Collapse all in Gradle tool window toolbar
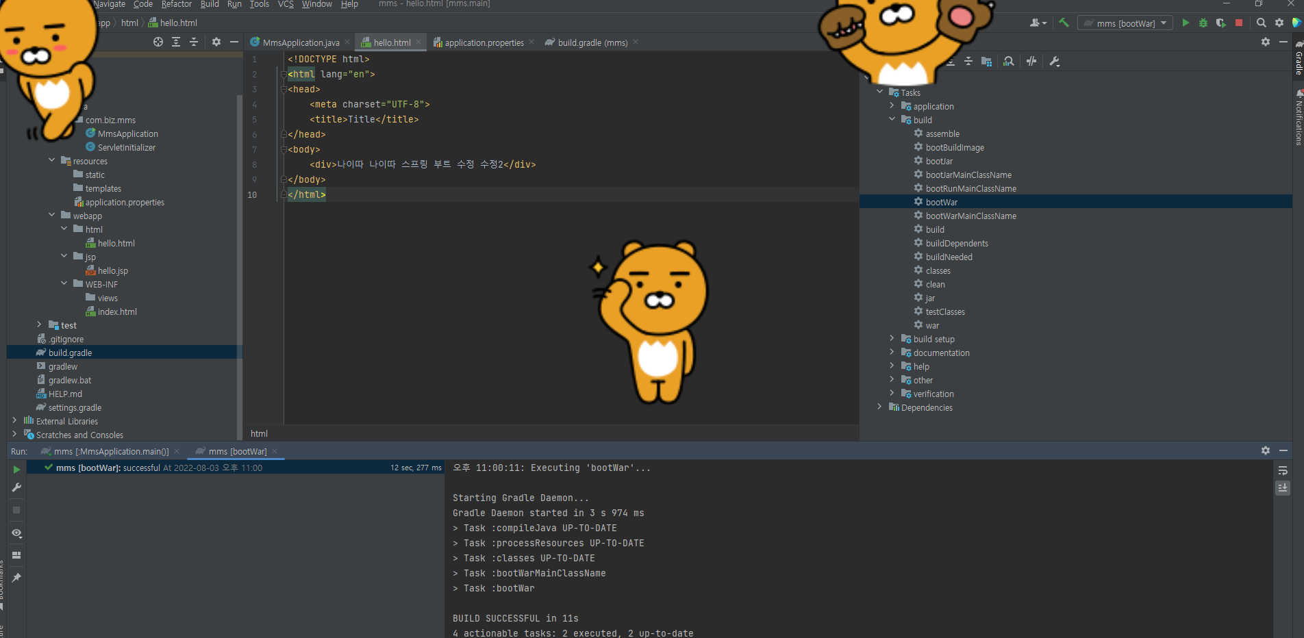This screenshot has width=1304, height=638. click(968, 62)
